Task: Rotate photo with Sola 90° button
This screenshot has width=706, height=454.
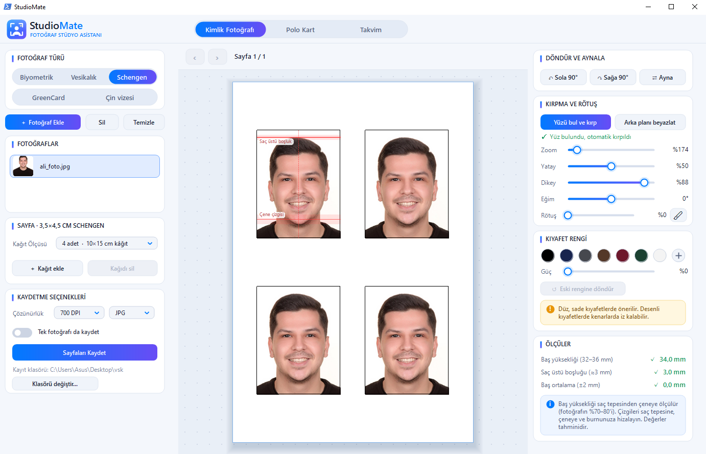Action: click(x=563, y=78)
